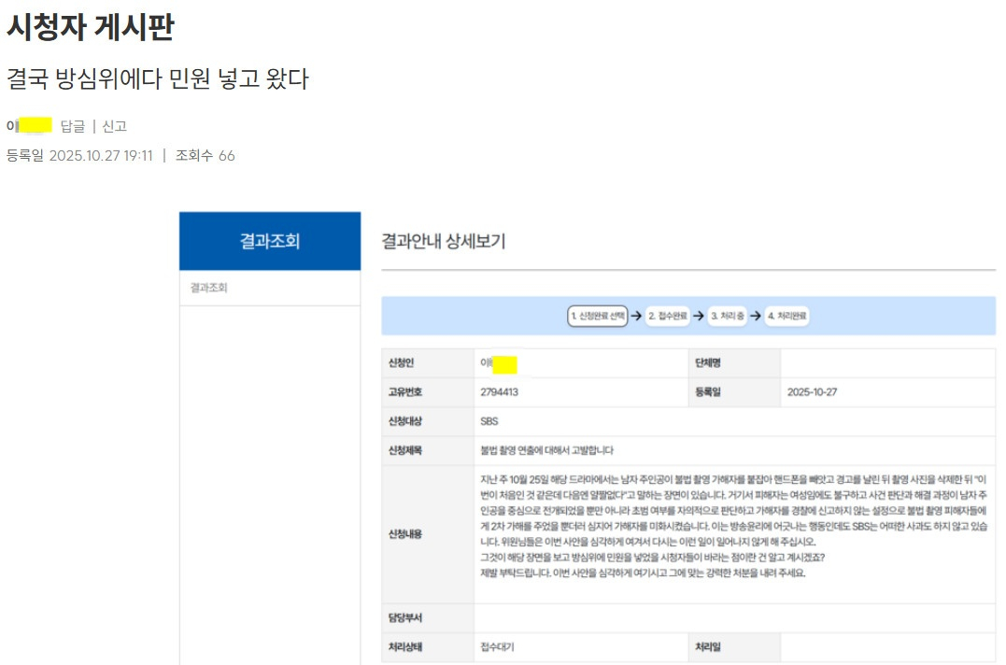1006x665 pixels.
Task: Click step 4. 처리완료
Action: tap(787, 317)
